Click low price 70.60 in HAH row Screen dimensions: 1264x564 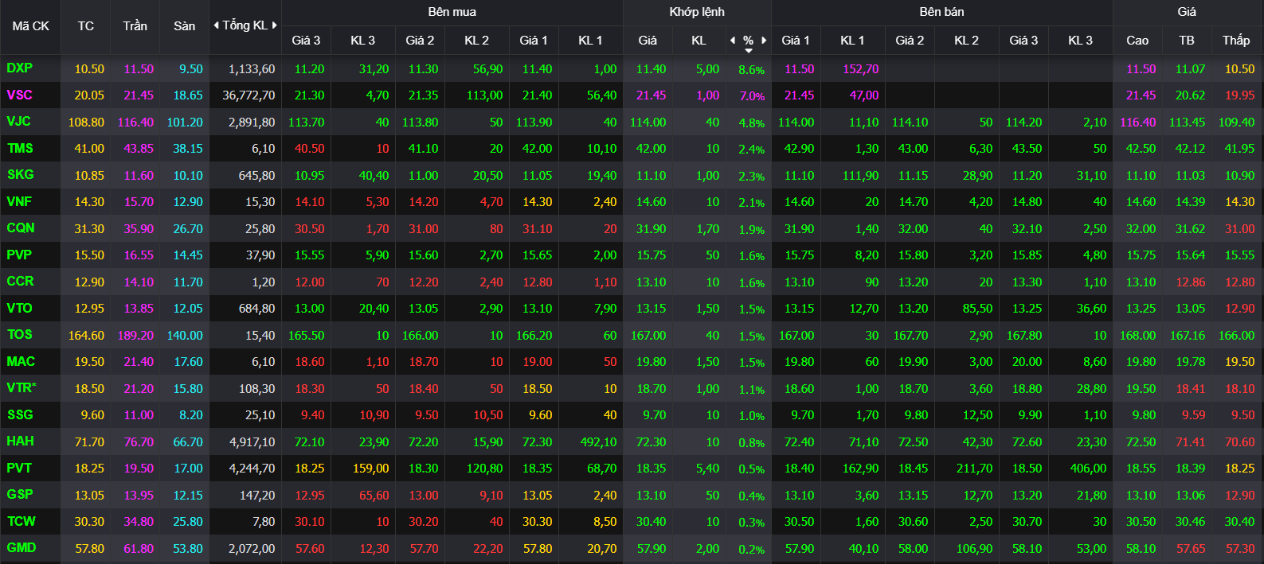(x=1240, y=442)
